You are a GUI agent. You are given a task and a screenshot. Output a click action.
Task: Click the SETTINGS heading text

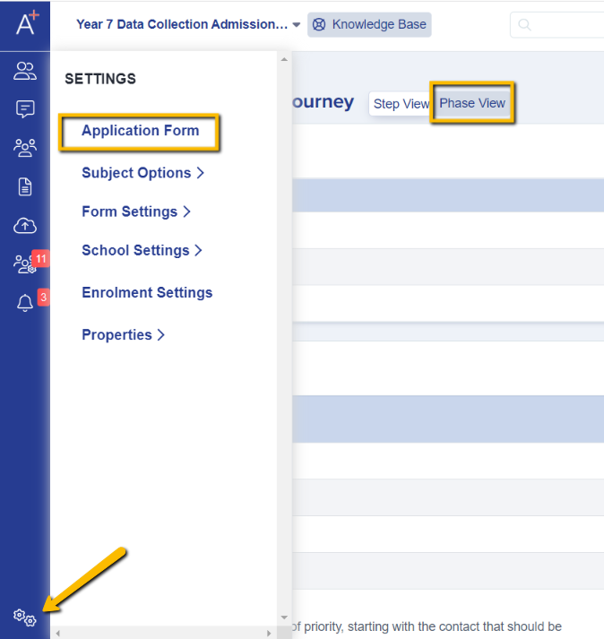point(100,79)
